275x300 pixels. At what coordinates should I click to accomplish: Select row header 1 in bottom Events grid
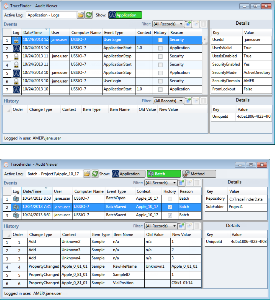click(7, 199)
